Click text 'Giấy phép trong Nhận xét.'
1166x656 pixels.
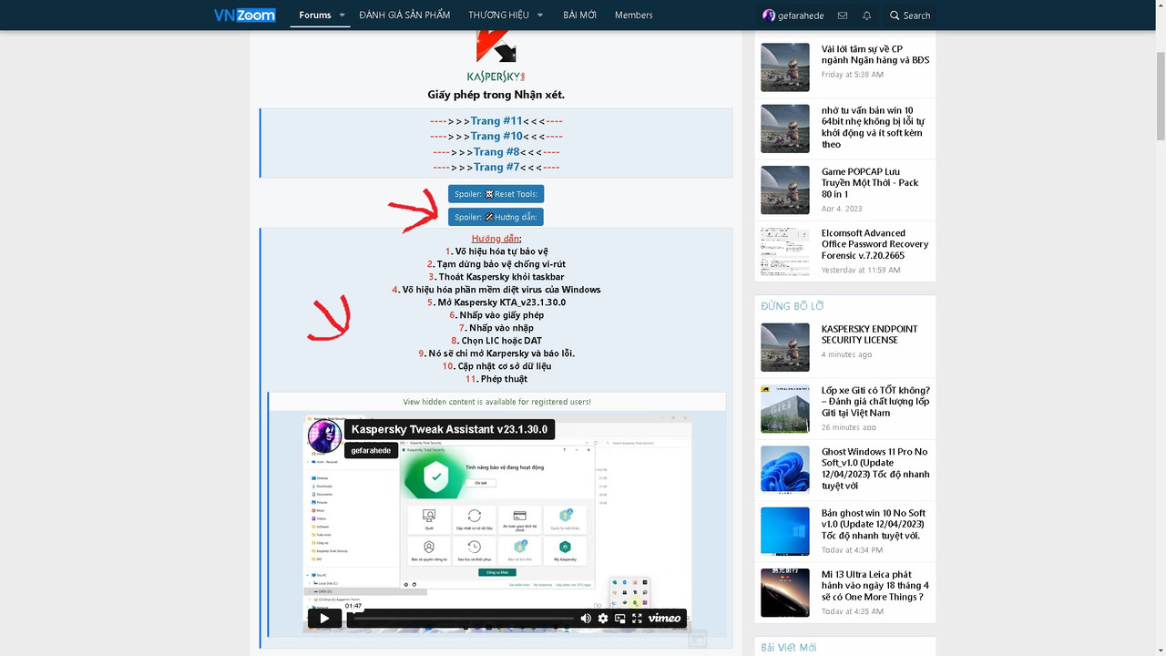496,95
